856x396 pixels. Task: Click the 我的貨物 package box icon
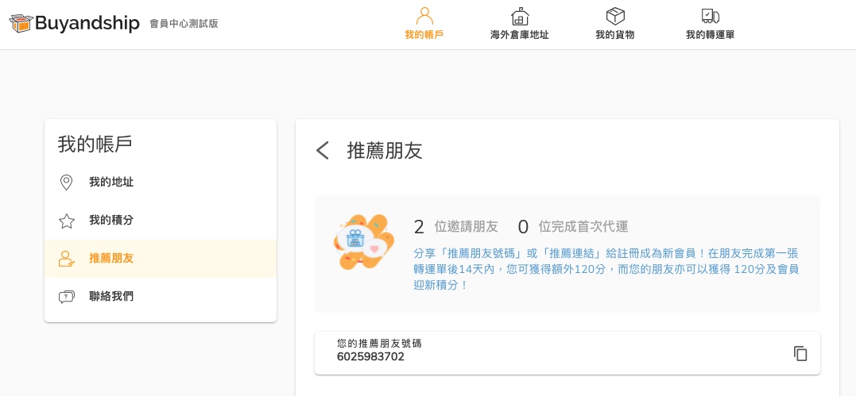click(x=615, y=16)
